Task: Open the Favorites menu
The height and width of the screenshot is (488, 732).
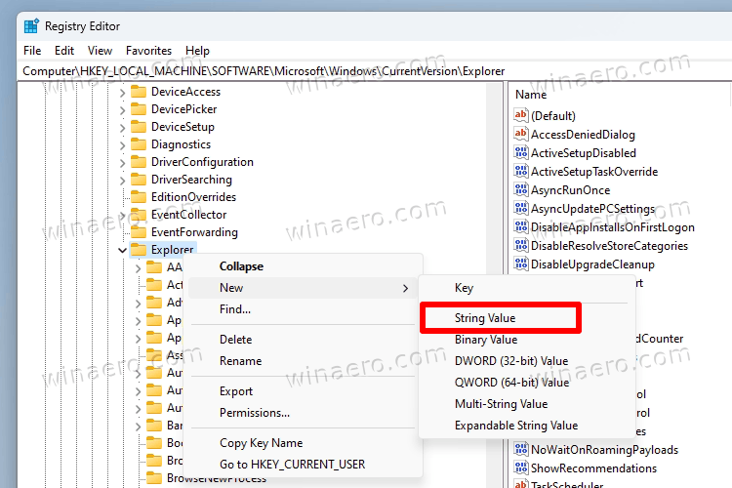Action: [x=148, y=51]
